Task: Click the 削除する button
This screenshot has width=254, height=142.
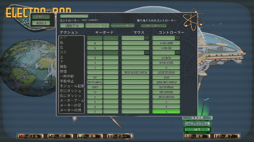Action: coord(72,26)
